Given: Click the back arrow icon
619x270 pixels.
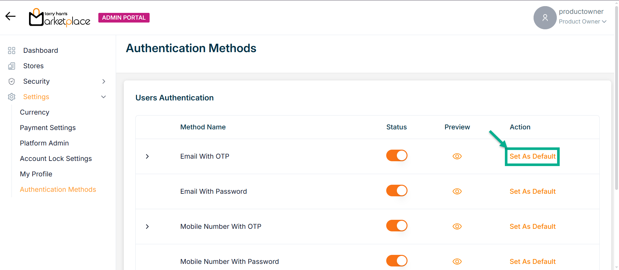Looking at the screenshot, I should (10, 16).
